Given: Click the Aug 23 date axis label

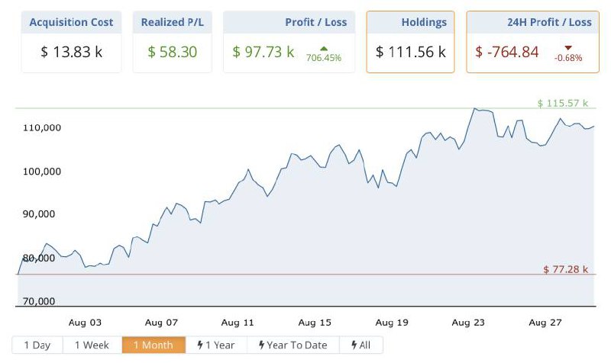Looking at the screenshot, I should point(469,323).
